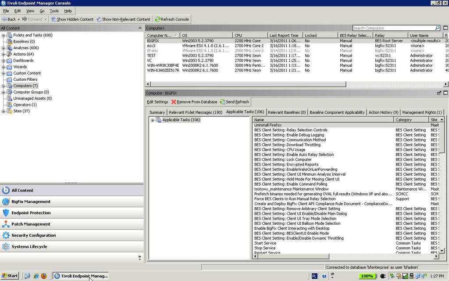Click the tasks list vertical scrollbar thumb
Screen dimensions: 449x281
(x=442, y=137)
